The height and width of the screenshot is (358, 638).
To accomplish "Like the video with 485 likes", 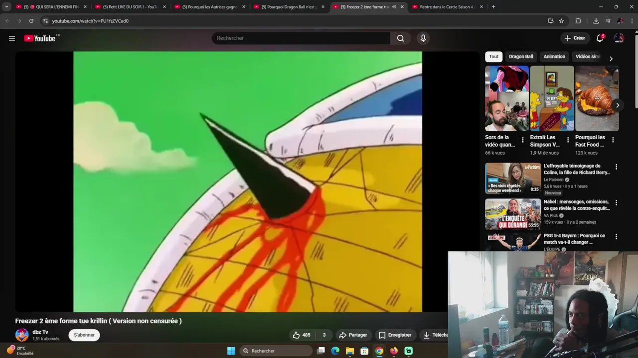I will coord(302,335).
